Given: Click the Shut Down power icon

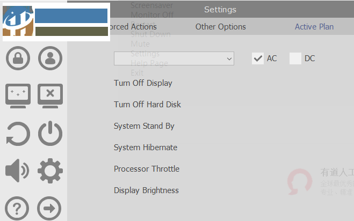Looking at the screenshot, I should [50, 134].
